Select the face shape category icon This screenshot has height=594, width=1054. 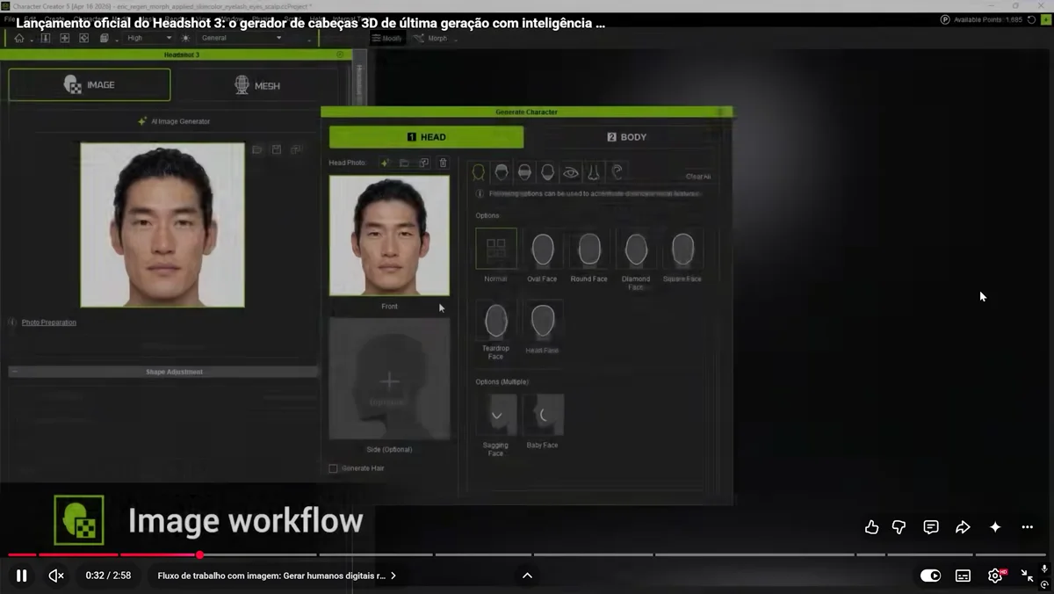(479, 171)
